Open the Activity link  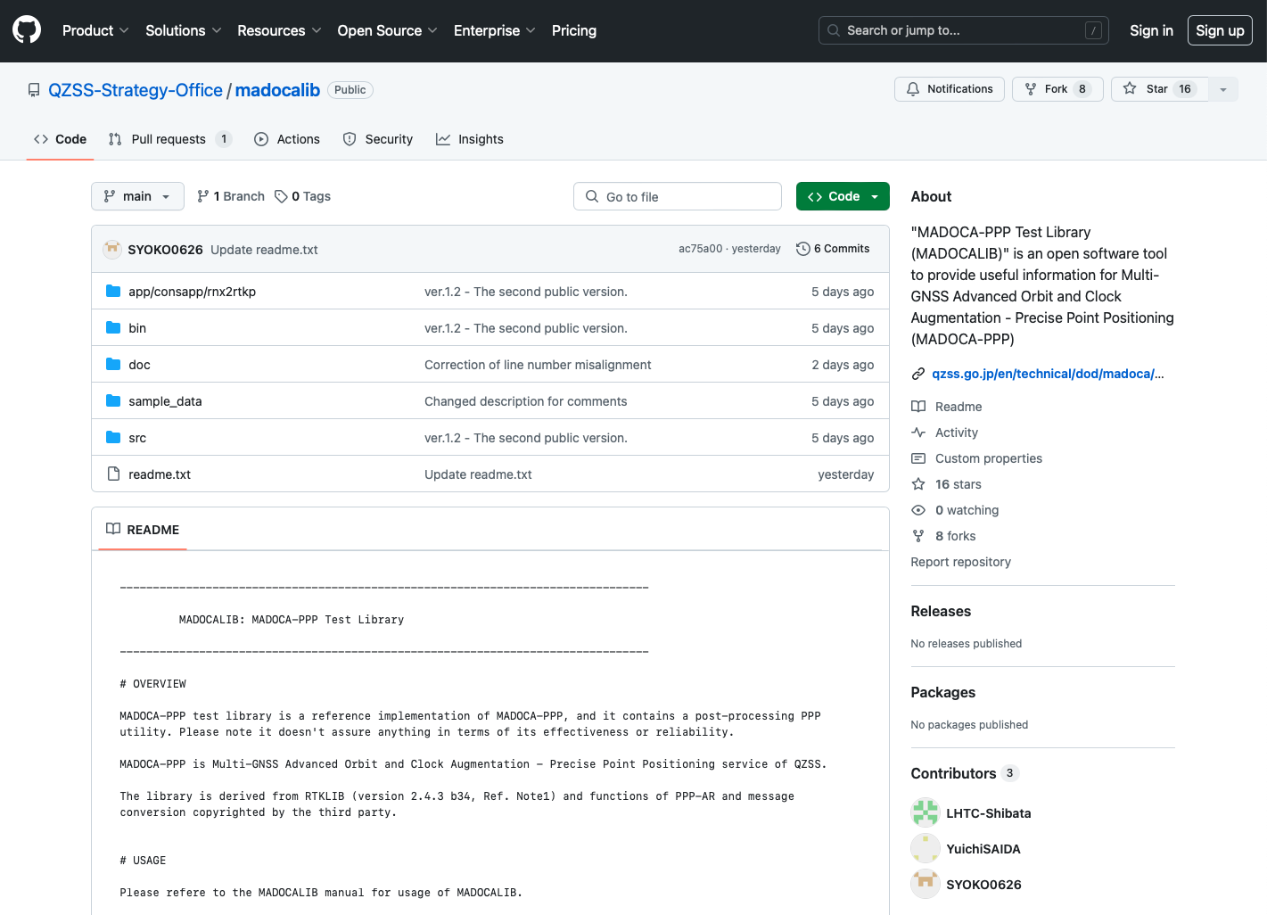[x=945, y=433]
